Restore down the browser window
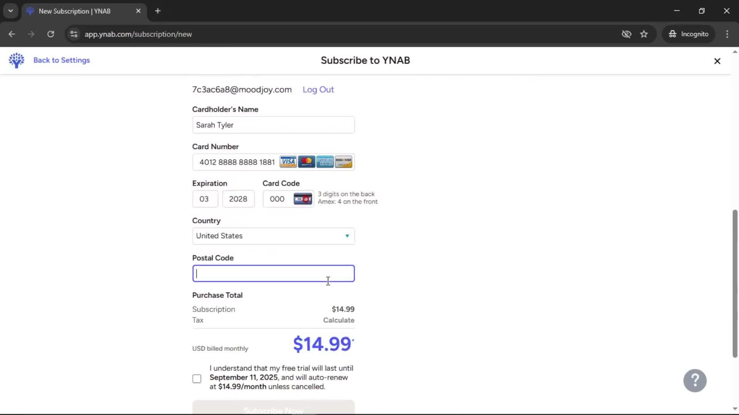 point(702,11)
